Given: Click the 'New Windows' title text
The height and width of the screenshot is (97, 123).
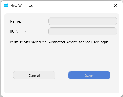Looking at the screenshot, I should pos(21,6).
